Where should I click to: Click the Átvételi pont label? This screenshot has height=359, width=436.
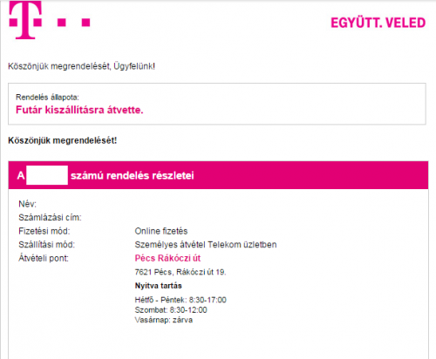pyautogui.click(x=44, y=258)
